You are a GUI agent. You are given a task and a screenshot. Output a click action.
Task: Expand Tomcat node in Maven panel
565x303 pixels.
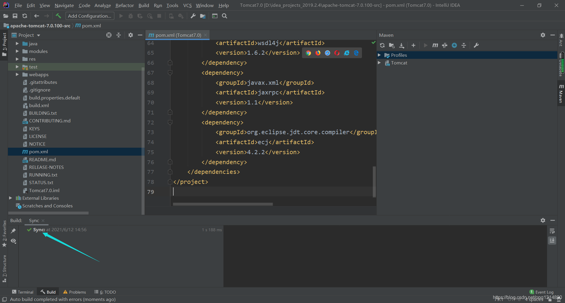[x=379, y=63]
